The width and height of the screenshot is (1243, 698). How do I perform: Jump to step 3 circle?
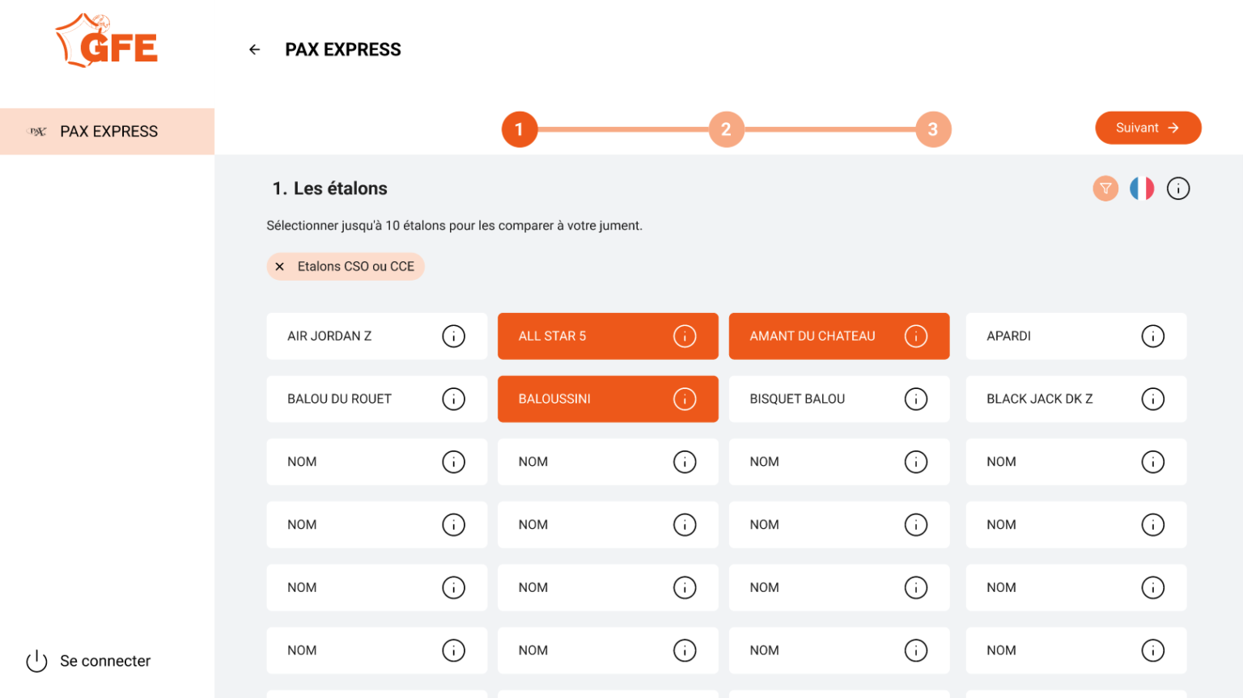click(x=932, y=129)
